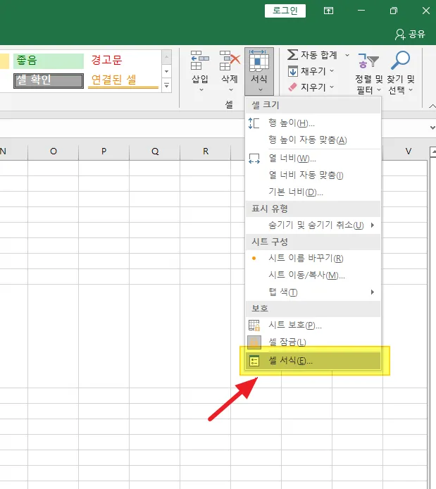Click the 로그인 (Login) button
The image size is (436, 489).
tap(285, 11)
